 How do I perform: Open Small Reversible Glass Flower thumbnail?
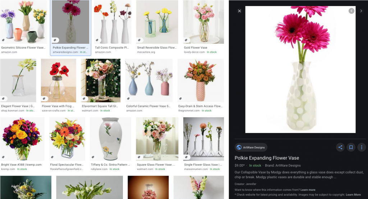(x=157, y=22)
